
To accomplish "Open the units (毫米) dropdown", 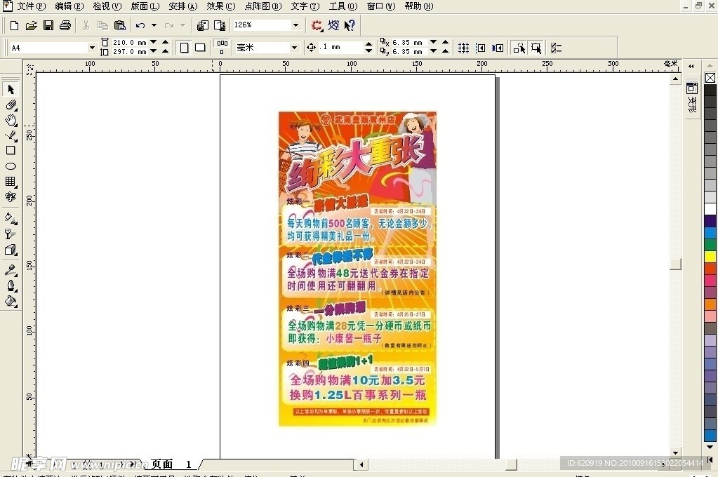I will click(x=294, y=48).
